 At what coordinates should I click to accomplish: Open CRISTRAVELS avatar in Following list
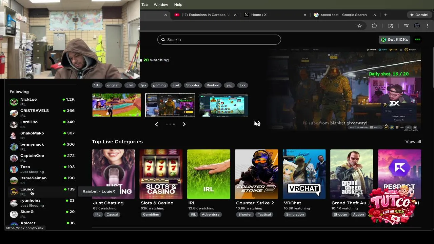click(14, 113)
